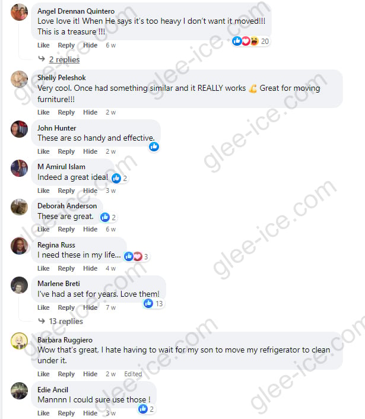
Task: Expand 13 replies under Marlene Breti's comment
Action: click(x=66, y=321)
